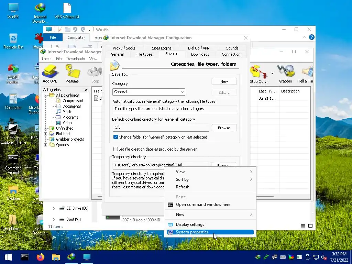Select Open command window here
The image size is (352, 264).
pyautogui.click(x=210, y=205)
